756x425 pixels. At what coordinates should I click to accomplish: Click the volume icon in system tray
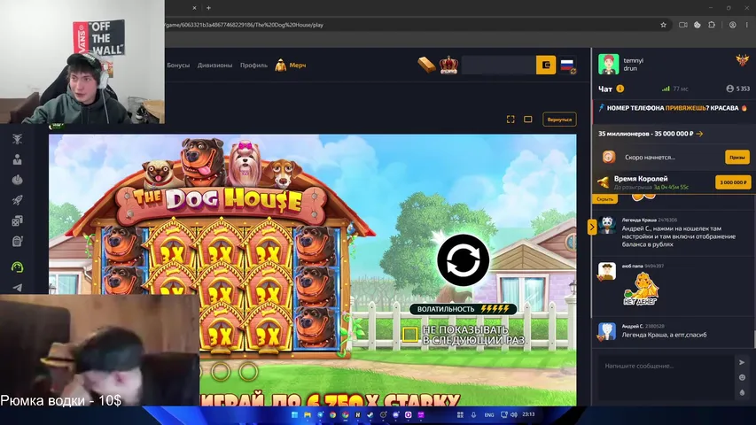[x=514, y=415]
